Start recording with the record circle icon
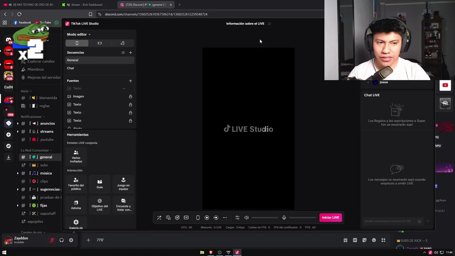This screenshot has width=455, height=256. pyautogui.click(x=207, y=218)
